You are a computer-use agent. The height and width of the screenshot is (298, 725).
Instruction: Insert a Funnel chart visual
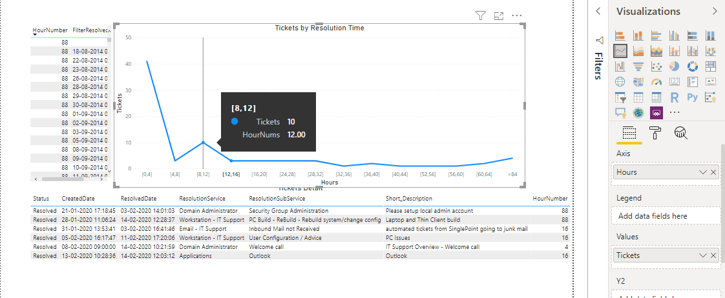click(x=638, y=66)
